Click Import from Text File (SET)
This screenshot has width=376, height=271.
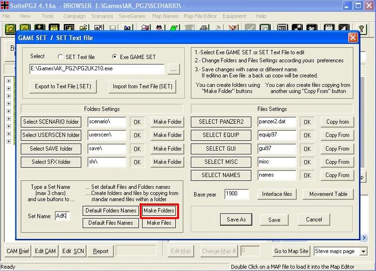coord(143,86)
